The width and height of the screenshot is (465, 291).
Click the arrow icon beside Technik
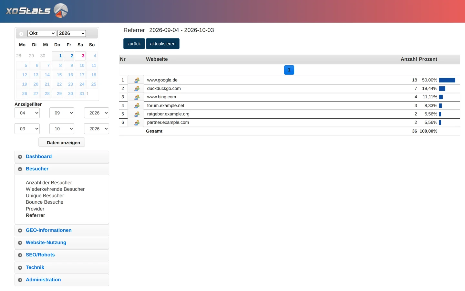point(20,268)
